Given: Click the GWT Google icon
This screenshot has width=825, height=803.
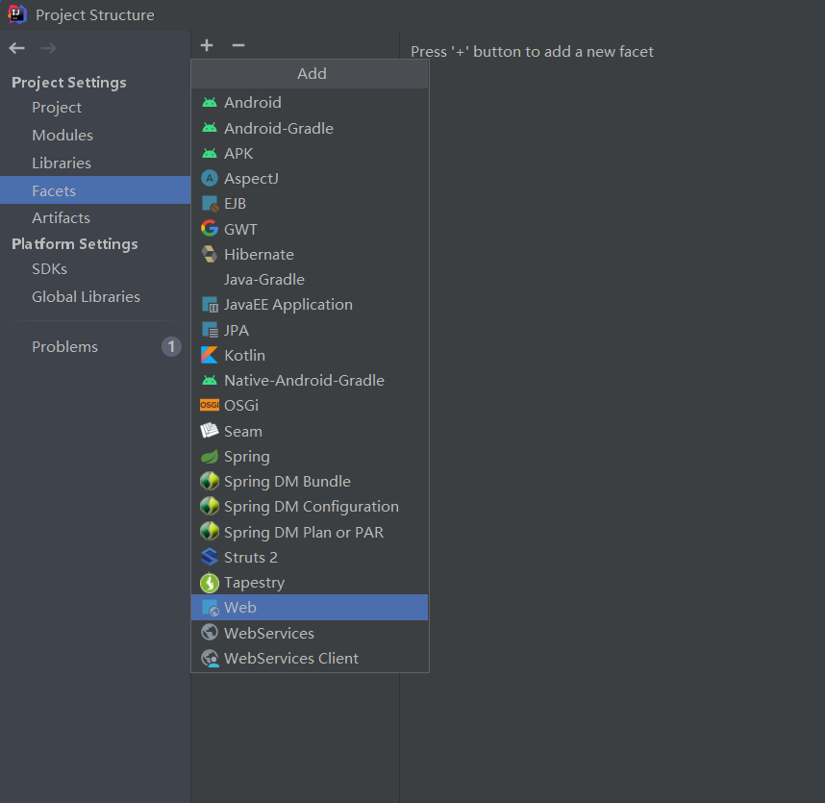Looking at the screenshot, I should (x=210, y=229).
